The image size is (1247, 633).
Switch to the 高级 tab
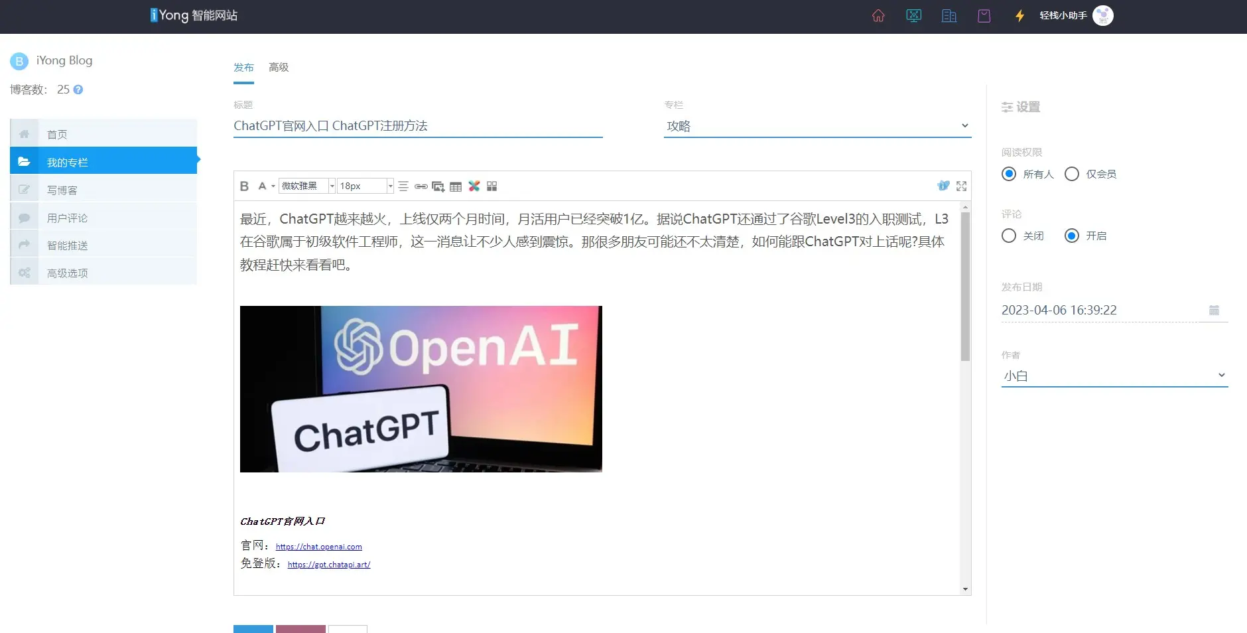pyautogui.click(x=278, y=67)
